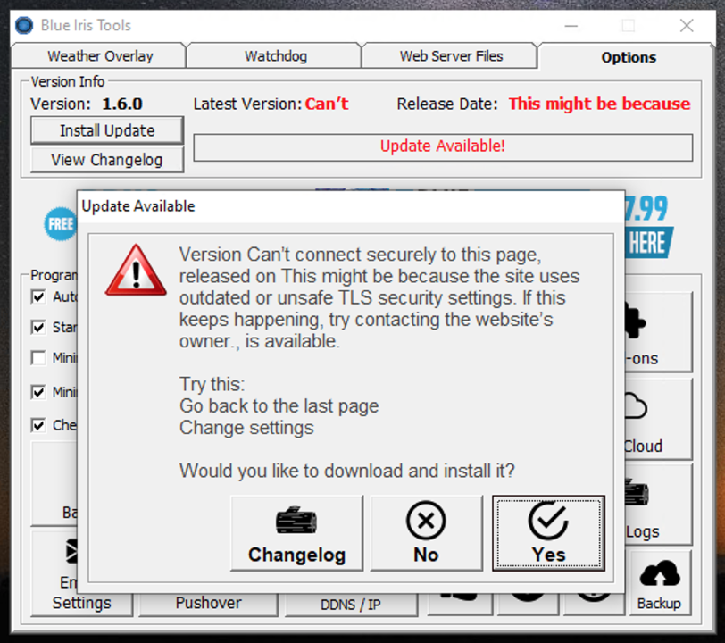Open the Watchdog tab
Screen dimensions: 725x643
tap(276, 56)
